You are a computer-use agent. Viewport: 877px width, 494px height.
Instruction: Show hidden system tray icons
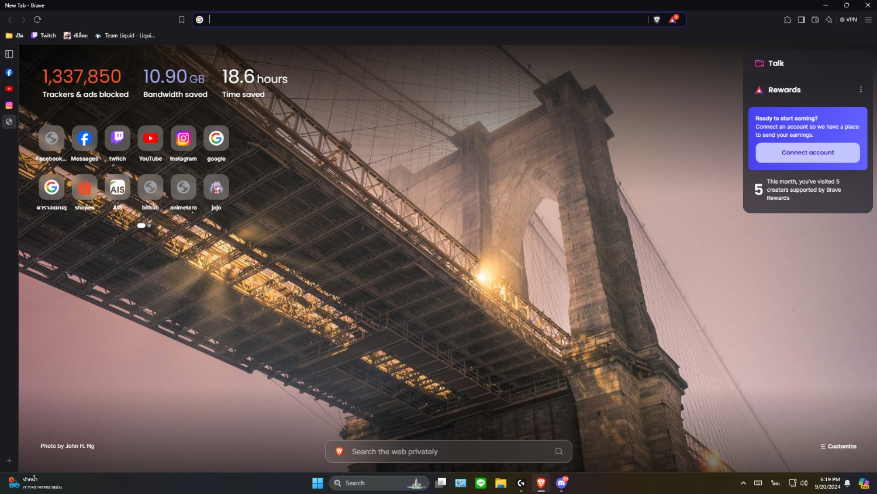[743, 483]
